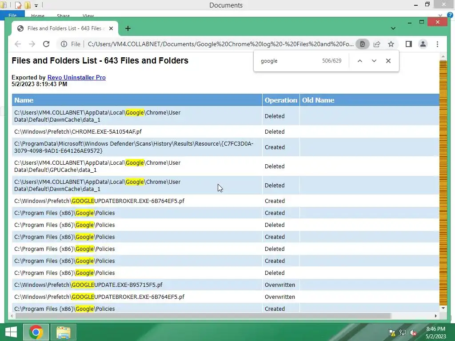Jump to next find match arrow
The width and height of the screenshot is (455, 341).
374,61
